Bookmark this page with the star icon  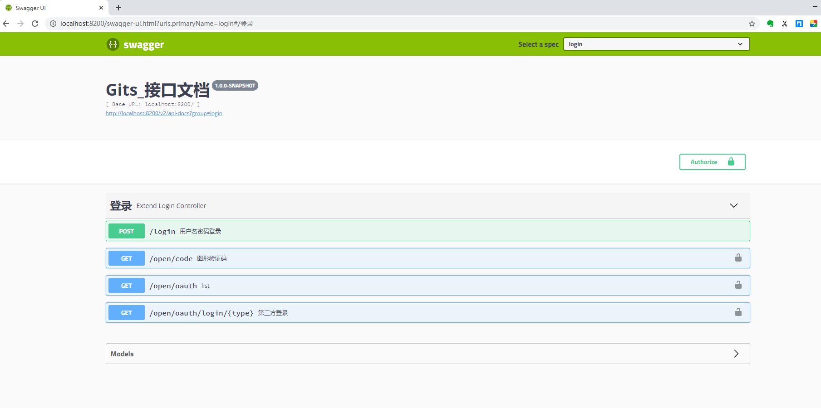[x=752, y=24]
